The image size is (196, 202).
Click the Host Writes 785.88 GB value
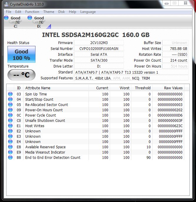point(175,49)
